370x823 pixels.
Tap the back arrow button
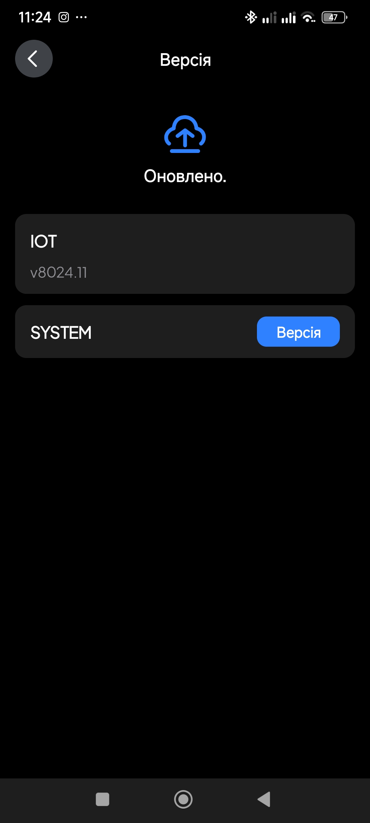[x=34, y=59]
